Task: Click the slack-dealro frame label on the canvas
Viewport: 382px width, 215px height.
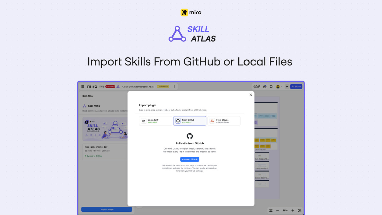Action: (x=262, y=178)
